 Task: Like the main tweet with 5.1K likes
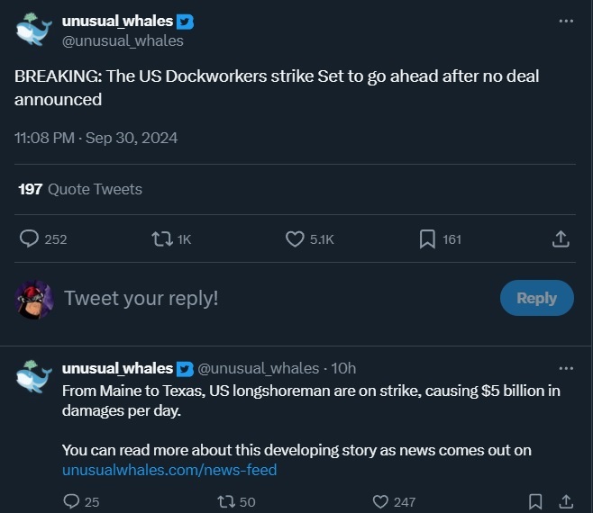[296, 238]
